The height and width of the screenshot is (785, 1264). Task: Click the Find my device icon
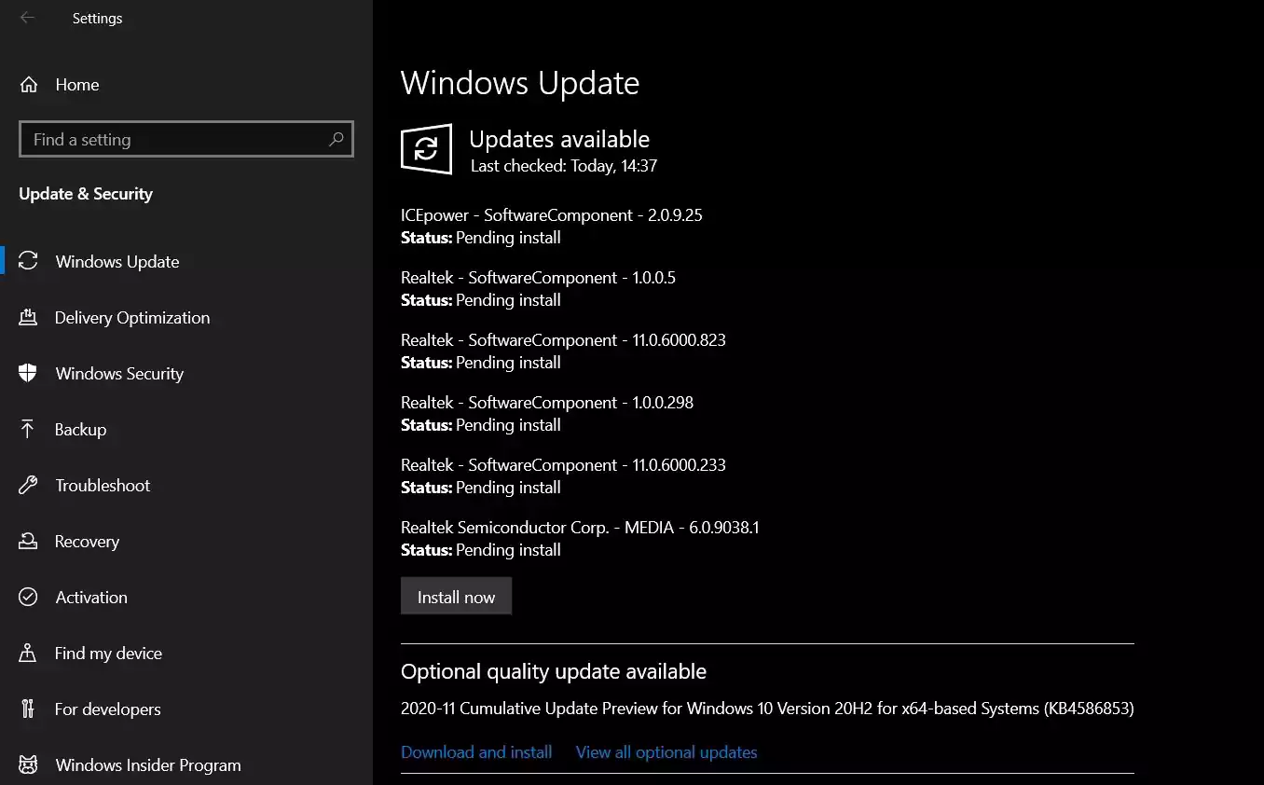click(x=28, y=653)
